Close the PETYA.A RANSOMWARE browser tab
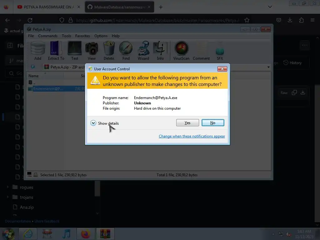 [x=79, y=7]
